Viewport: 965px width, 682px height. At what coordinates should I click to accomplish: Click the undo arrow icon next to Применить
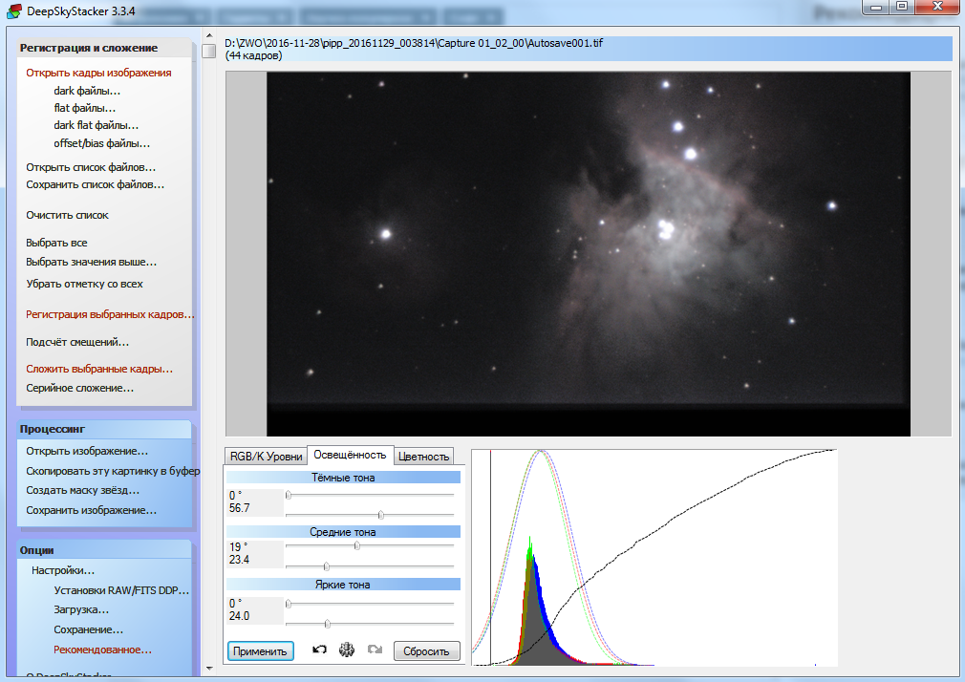click(x=319, y=650)
